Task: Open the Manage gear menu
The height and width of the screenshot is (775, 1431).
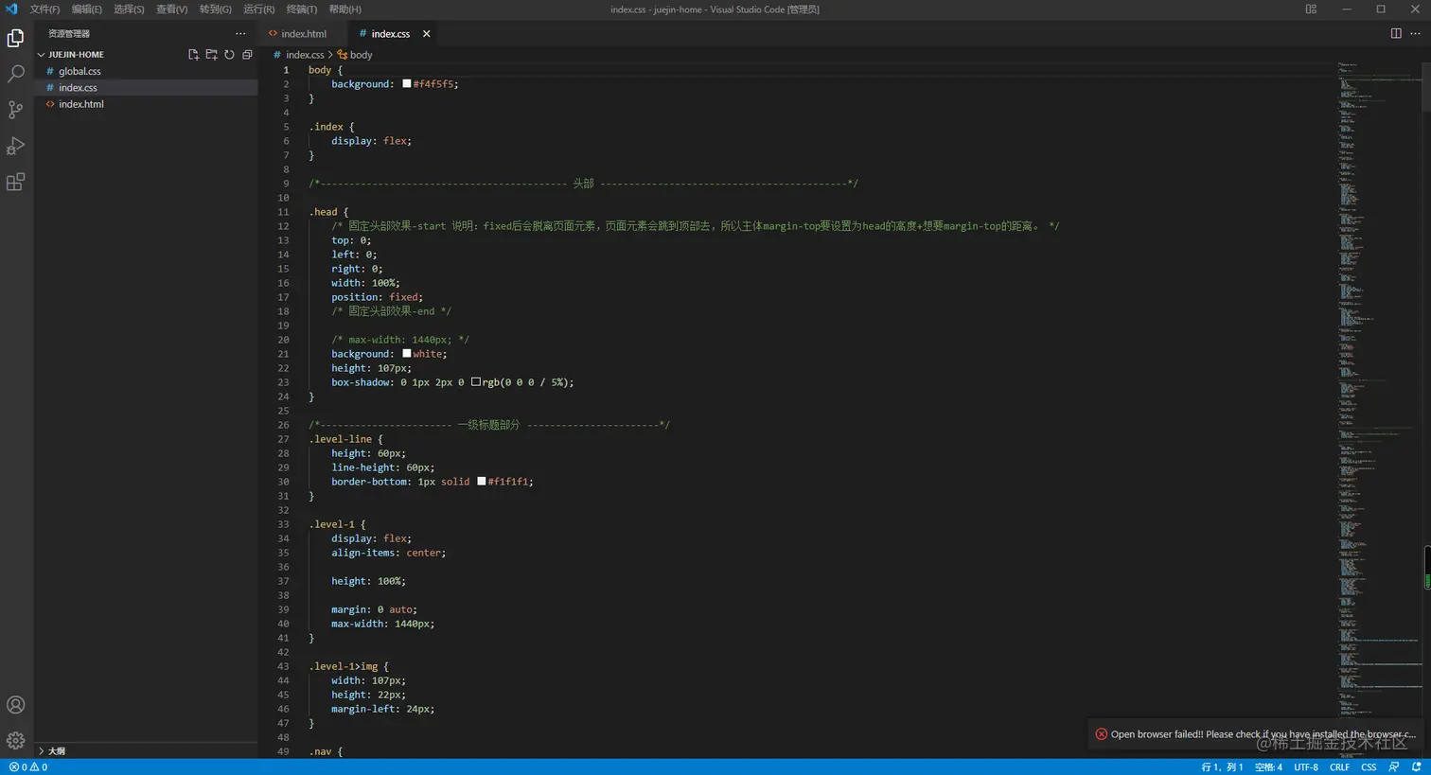Action: pyautogui.click(x=16, y=740)
